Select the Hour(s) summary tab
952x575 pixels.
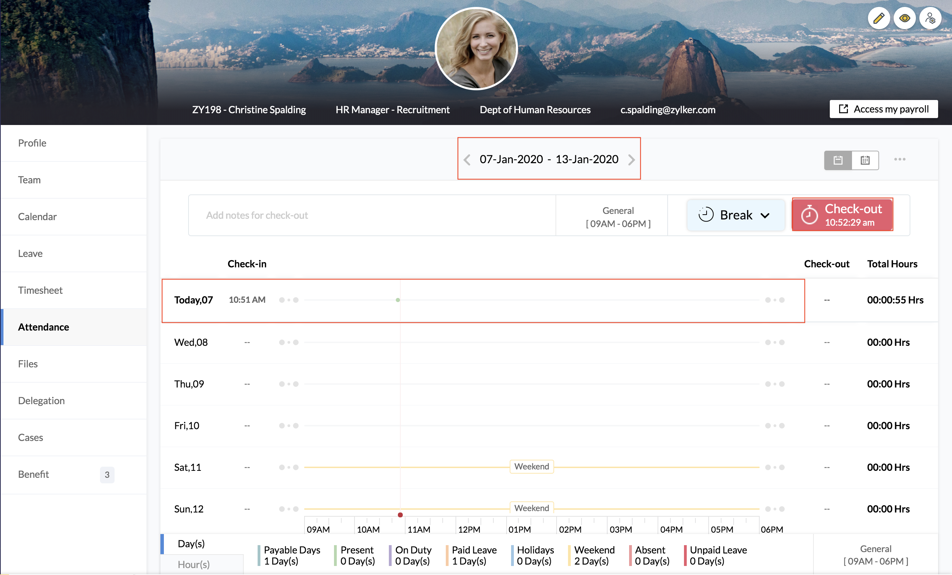pyautogui.click(x=194, y=564)
